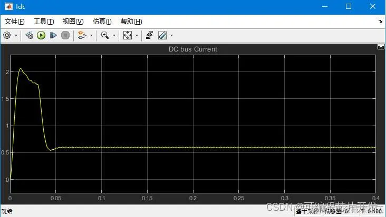Image resolution: width=386 pixels, height=217 pixels.
Task: Expand the configuration gear dropdown arrow
Action: 16,36
